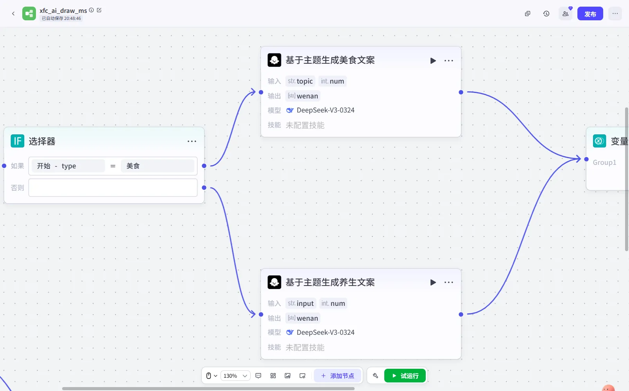Click the 基于主题生成美食文案 LLM icon
The image size is (629, 391).
pos(274,60)
